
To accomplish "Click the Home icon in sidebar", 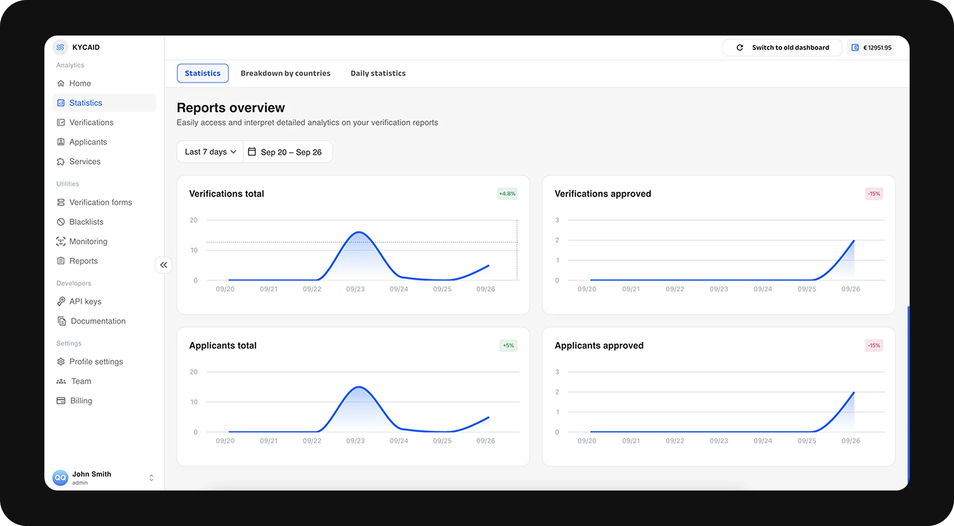I will click(61, 83).
